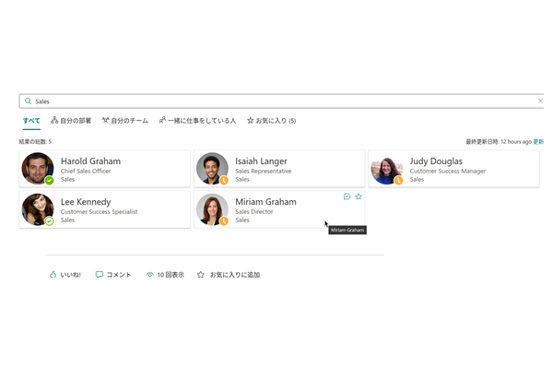Open Lee Kennedy's profile photo
Screen dimensions: 553x369
(x=38, y=209)
